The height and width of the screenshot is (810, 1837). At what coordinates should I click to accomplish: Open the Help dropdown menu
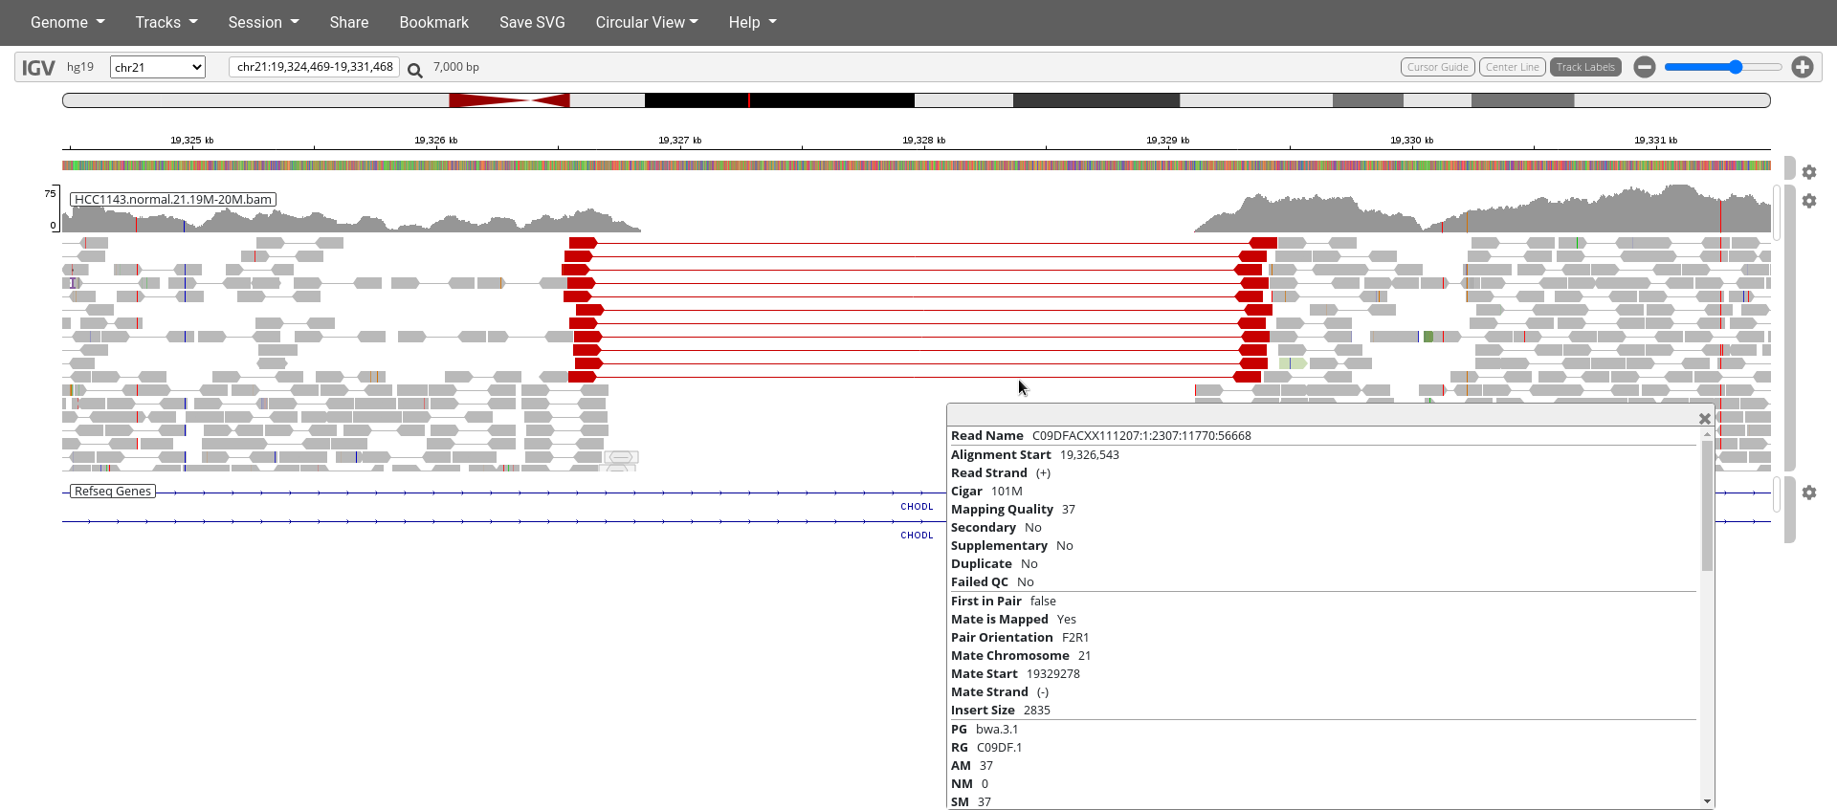point(752,22)
